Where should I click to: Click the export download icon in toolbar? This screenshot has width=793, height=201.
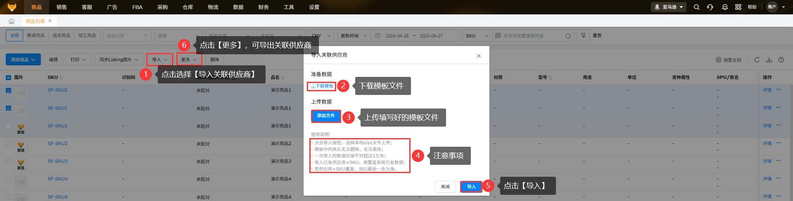769,60
